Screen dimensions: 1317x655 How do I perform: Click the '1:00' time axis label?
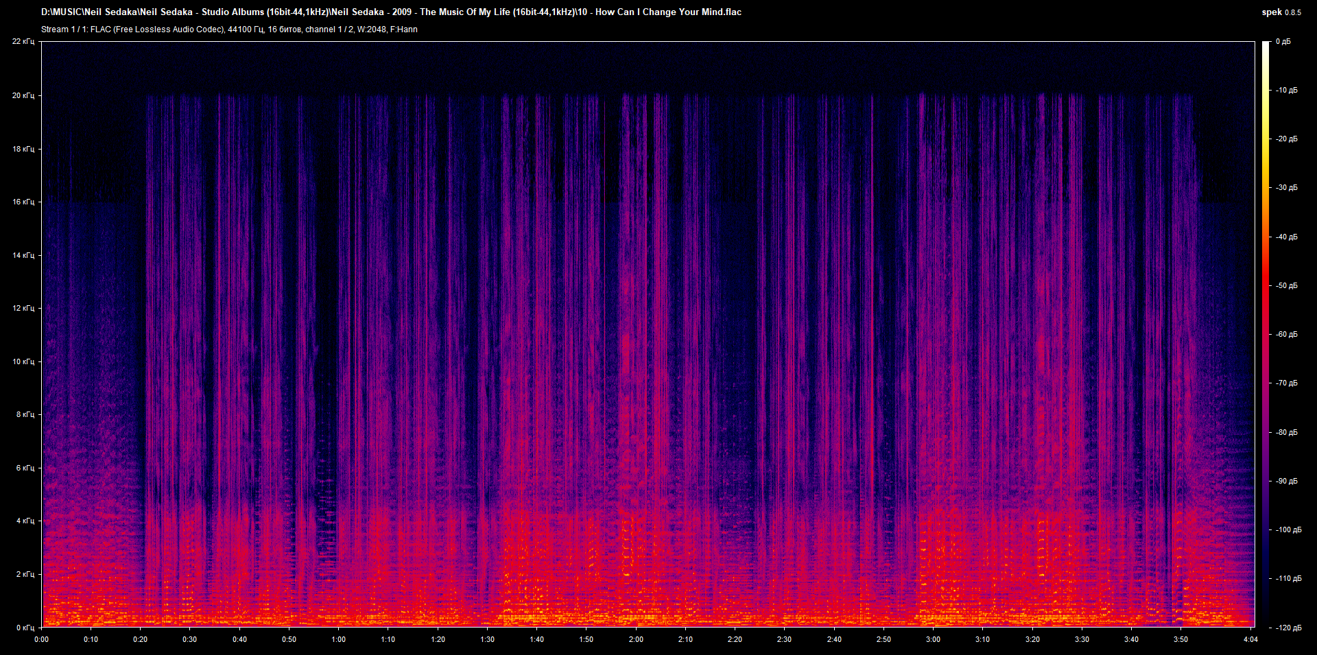(339, 640)
